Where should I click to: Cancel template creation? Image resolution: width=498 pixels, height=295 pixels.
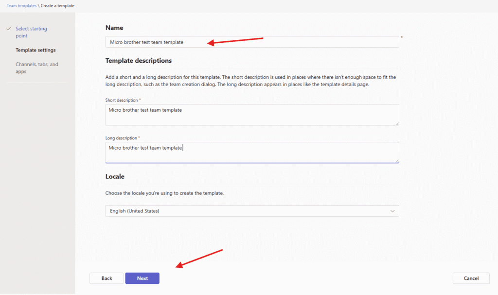[471, 278]
